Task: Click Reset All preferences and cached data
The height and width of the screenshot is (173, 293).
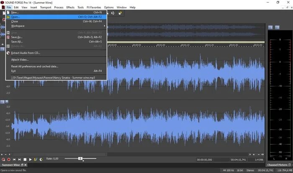Action: click(x=56, y=66)
